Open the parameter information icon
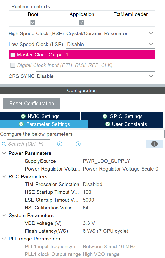 point(154,144)
